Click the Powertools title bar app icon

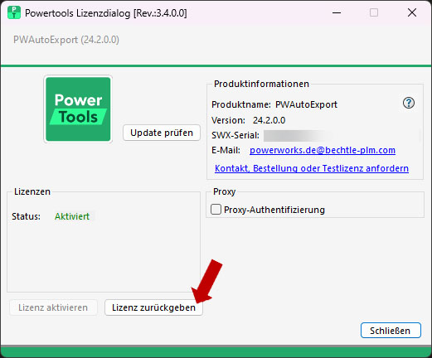14,13
